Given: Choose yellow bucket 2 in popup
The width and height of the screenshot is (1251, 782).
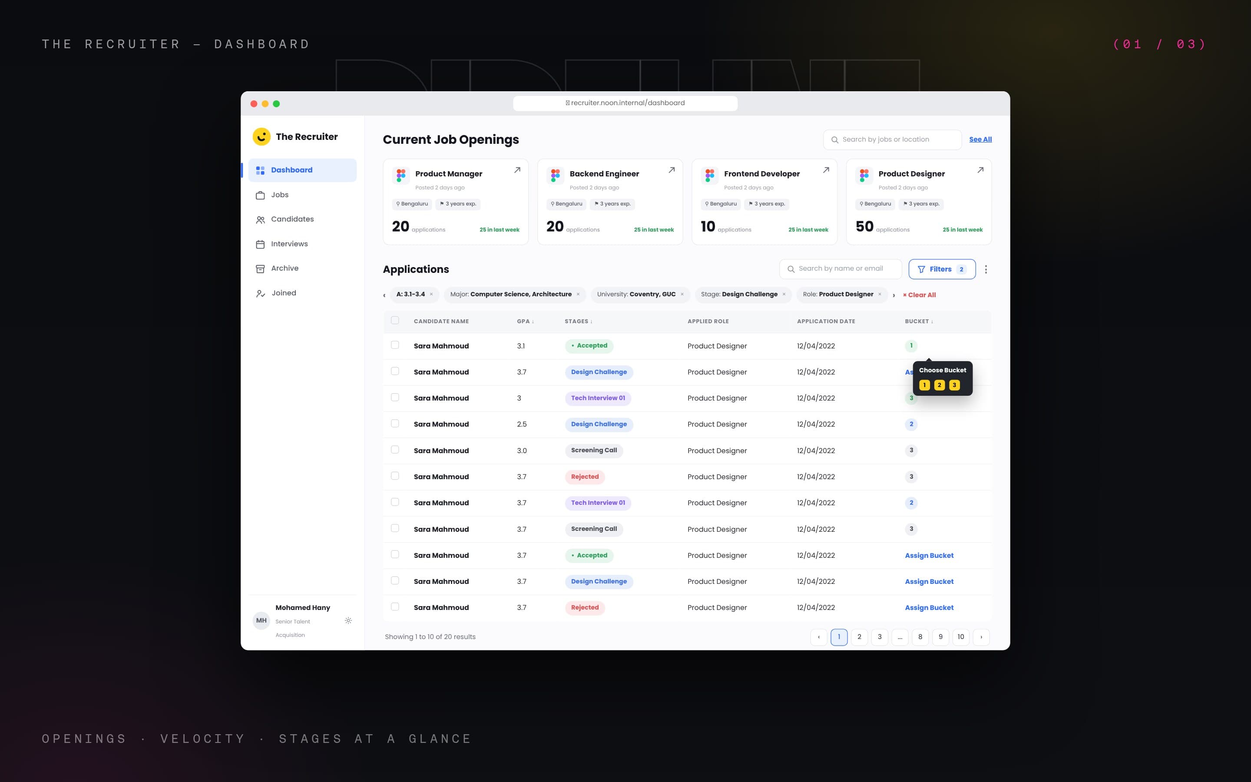Looking at the screenshot, I should click(939, 385).
